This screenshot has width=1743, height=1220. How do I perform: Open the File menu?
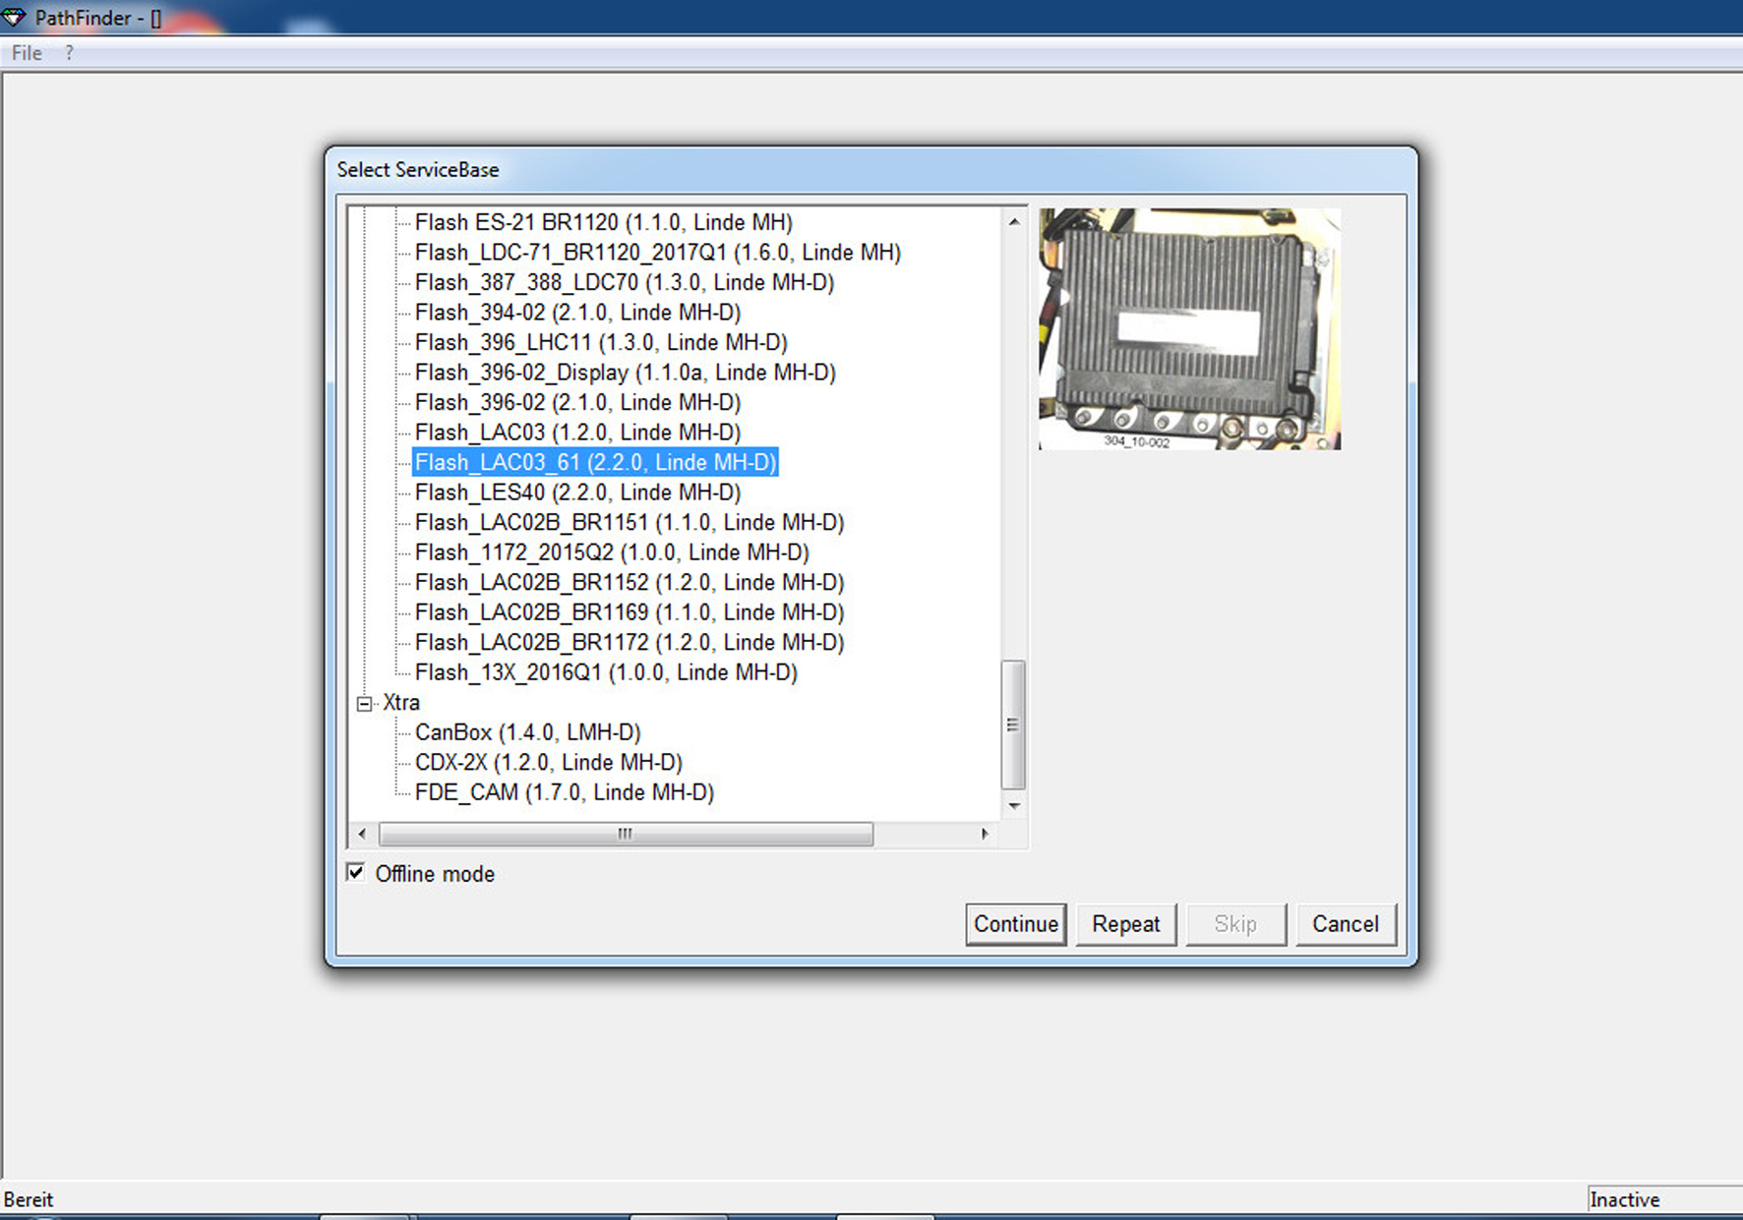[x=27, y=53]
